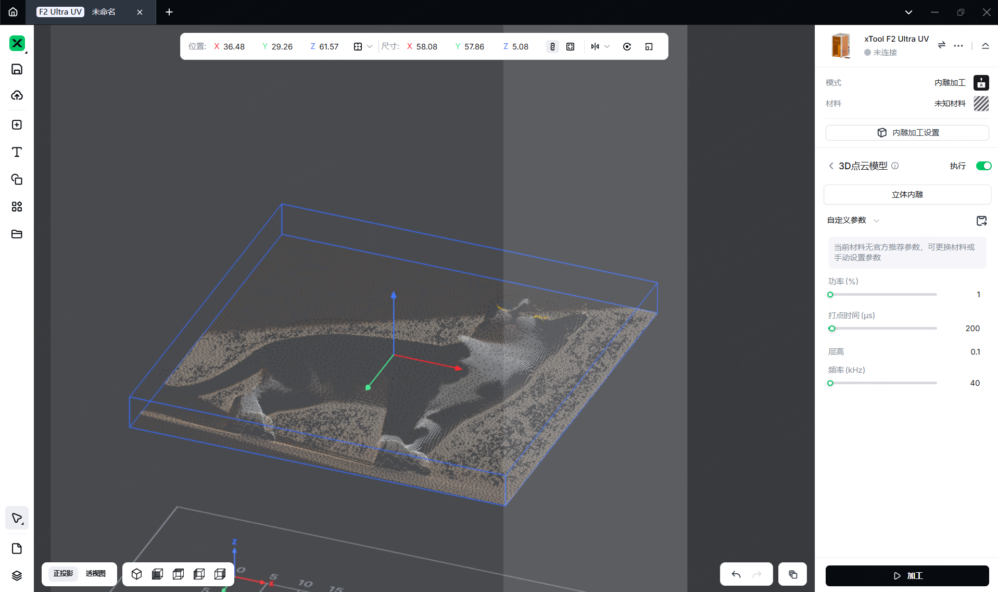The height and width of the screenshot is (592, 998).
Task: Expand the position anchor point dropdown
Action: click(370, 46)
